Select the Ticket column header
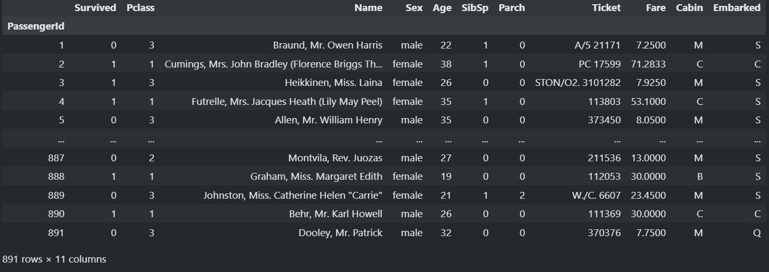 (x=607, y=8)
